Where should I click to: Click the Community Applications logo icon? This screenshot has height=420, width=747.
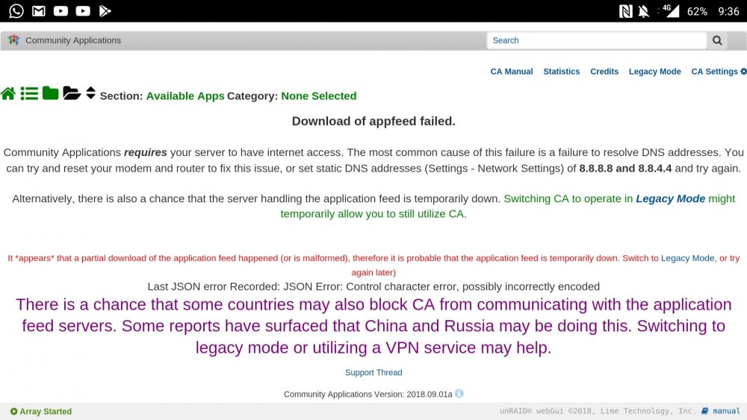(13, 40)
